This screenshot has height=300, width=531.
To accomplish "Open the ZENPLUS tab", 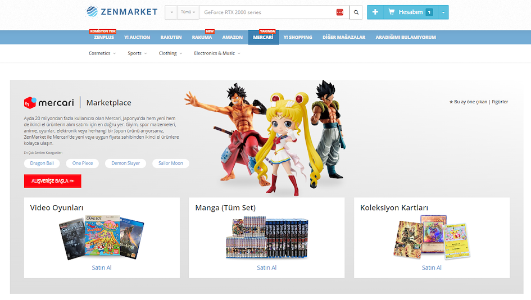I will [x=103, y=37].
